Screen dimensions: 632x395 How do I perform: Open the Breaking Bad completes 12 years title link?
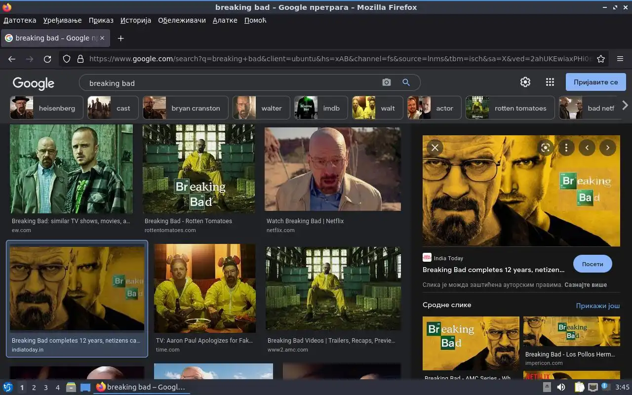pyautogui.click(x=494, y=270)
